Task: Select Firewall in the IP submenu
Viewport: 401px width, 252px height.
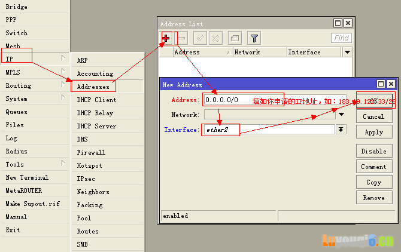Action: click(x=108, y=152)
